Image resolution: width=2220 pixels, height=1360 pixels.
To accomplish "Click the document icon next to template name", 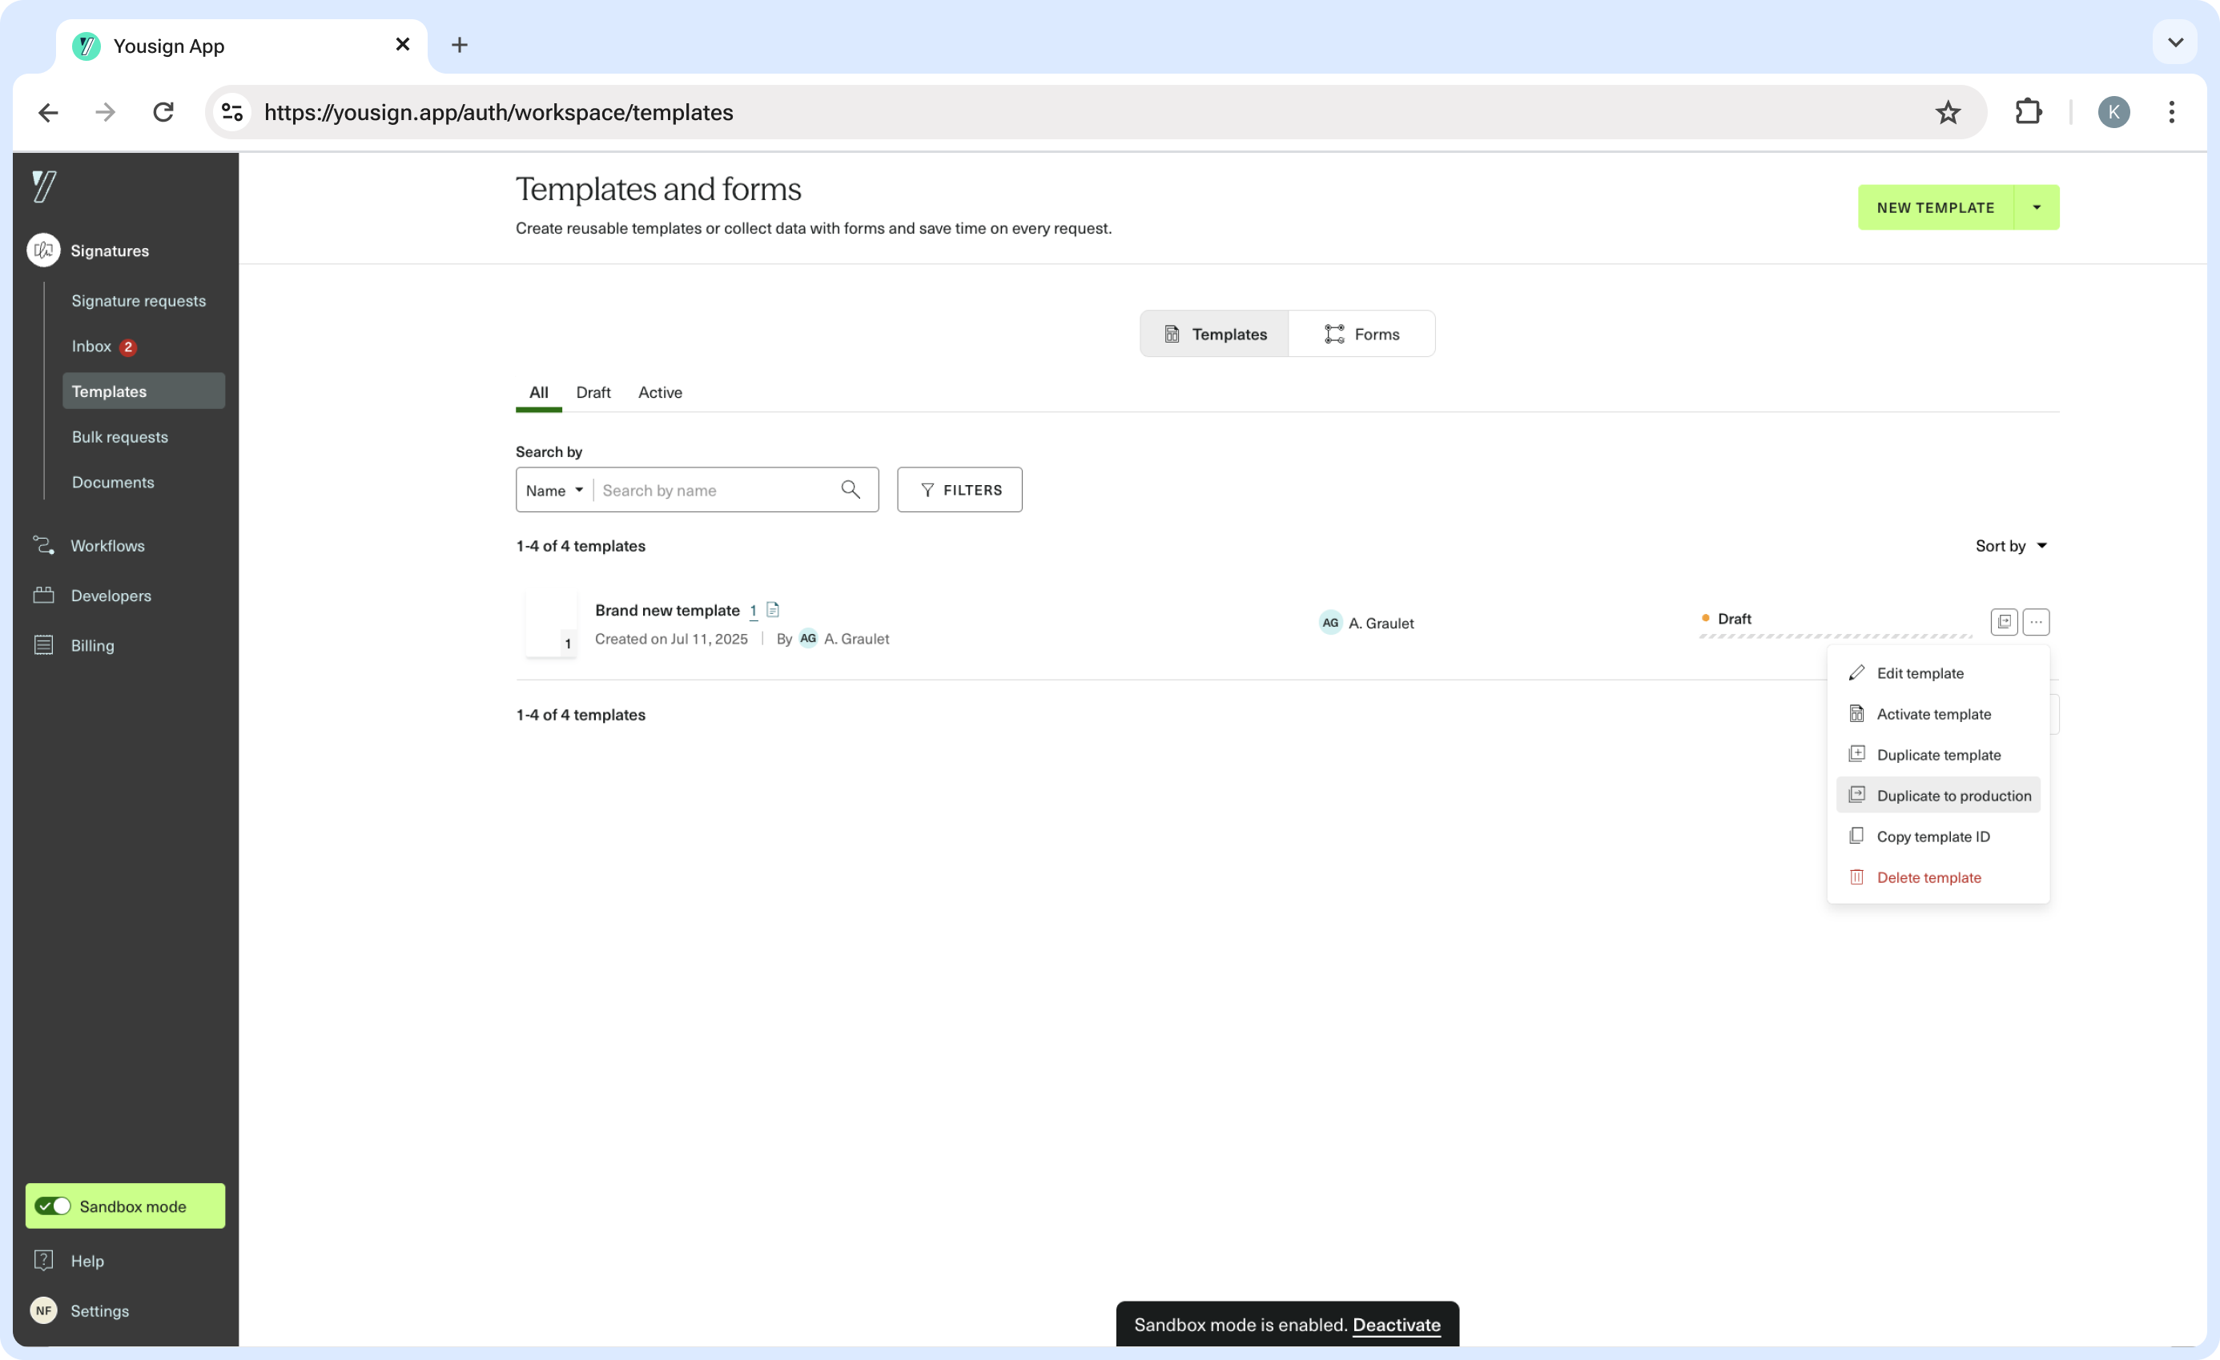I will (772, 610).
